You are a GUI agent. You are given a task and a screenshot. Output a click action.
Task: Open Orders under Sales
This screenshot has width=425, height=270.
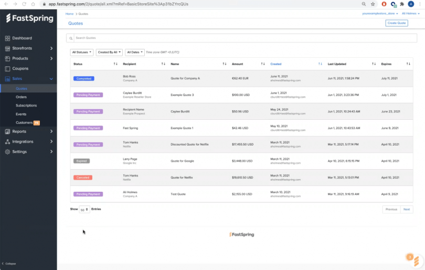tap(21, 97)
